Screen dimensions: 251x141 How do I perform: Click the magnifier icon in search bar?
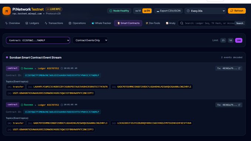coord(182,23)
